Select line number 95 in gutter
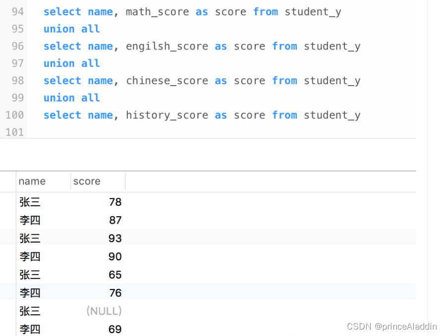The height and width of the screenshot is (336, 444). pyautogui.click(x=17, y=29)
